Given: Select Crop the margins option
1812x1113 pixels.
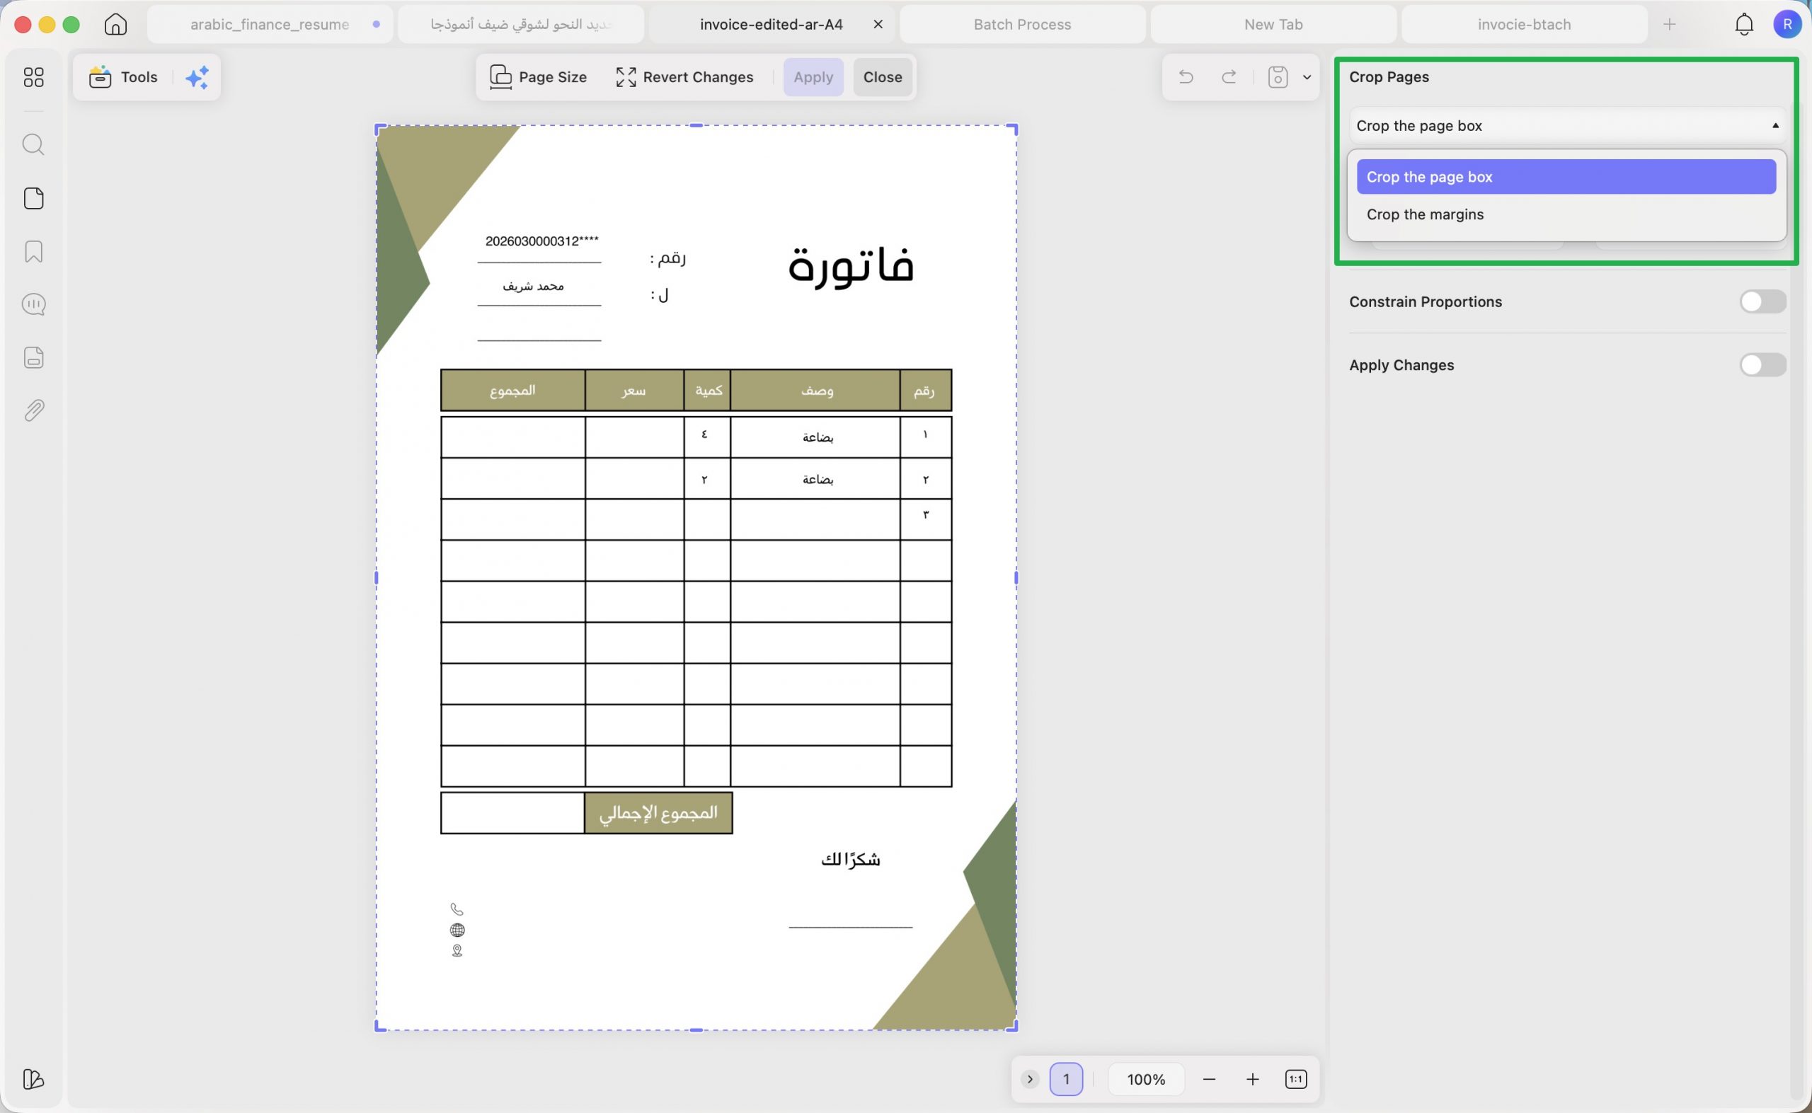Looking at the screenshot, I should coord(1566,214).
